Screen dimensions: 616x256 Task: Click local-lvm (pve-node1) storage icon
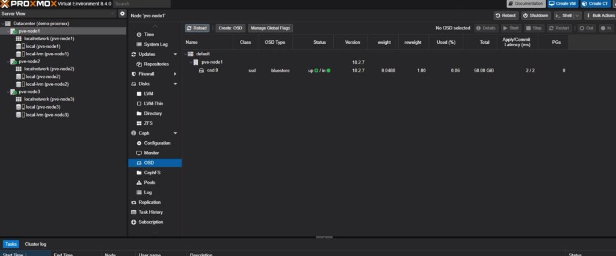tap(20, 54)
